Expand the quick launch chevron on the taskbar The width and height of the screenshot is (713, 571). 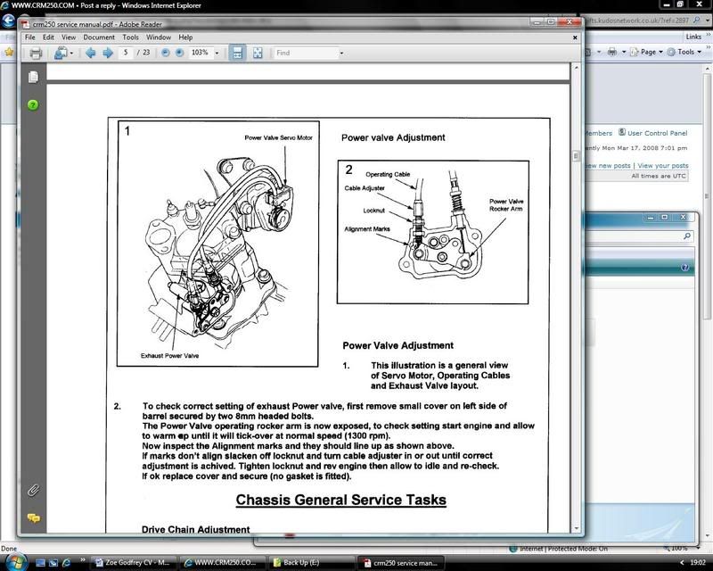(x=82, y=560)
